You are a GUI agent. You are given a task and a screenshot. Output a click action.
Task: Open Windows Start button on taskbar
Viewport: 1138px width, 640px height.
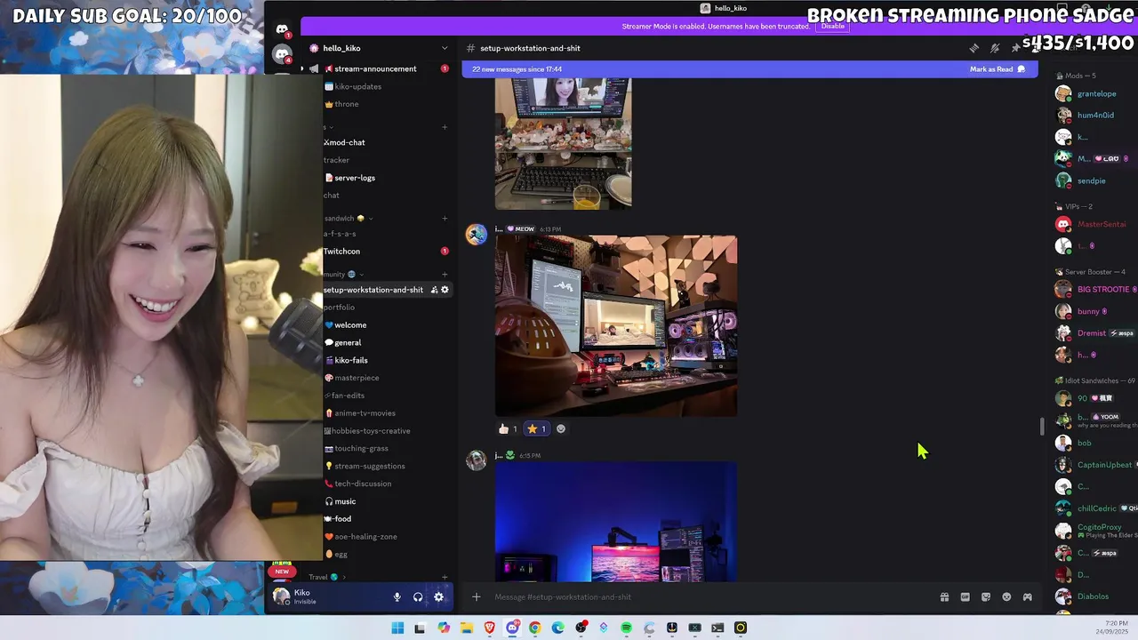click(x=397, y=628)
